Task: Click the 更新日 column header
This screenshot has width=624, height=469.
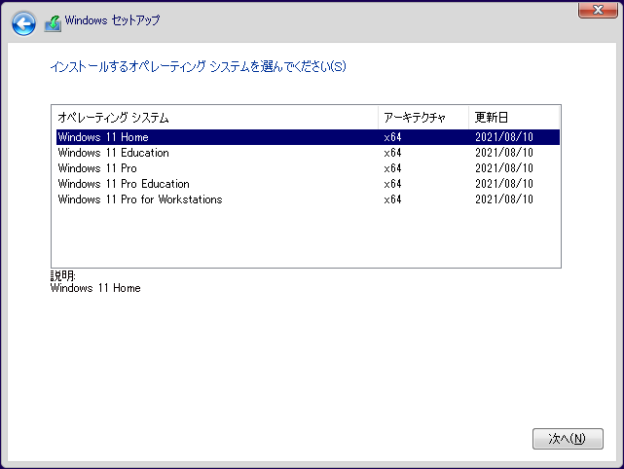Action: 514,118
